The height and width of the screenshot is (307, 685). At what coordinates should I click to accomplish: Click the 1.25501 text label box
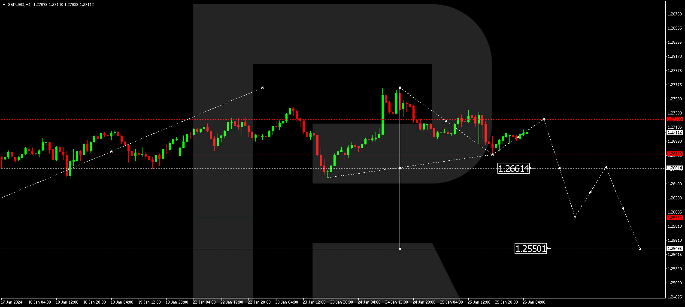[x=530, y=249]
